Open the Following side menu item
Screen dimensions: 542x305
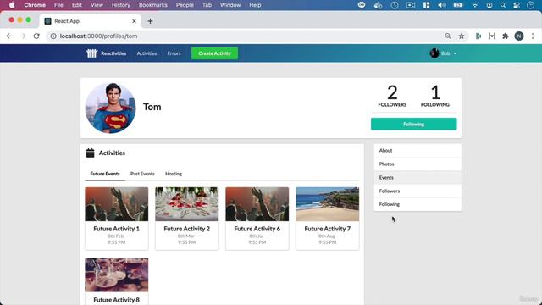(418, 204)
